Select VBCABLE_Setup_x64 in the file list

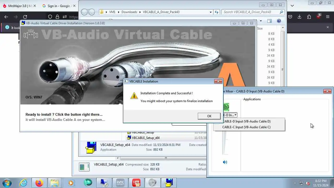pyautogui.click(x=146, y=138)
